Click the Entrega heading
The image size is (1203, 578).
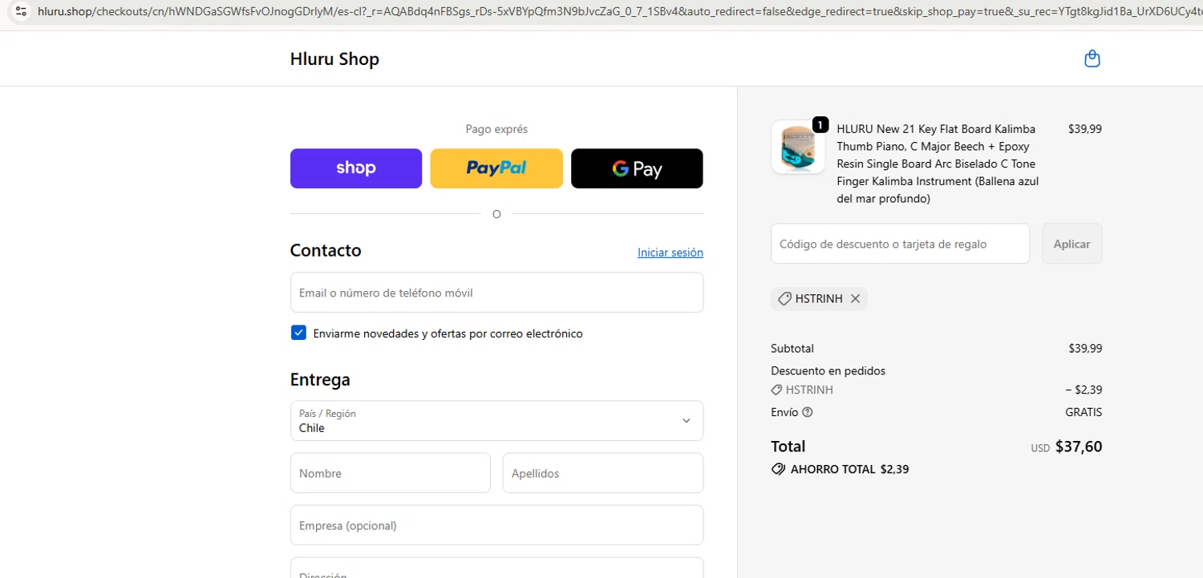tap(320, 379)
